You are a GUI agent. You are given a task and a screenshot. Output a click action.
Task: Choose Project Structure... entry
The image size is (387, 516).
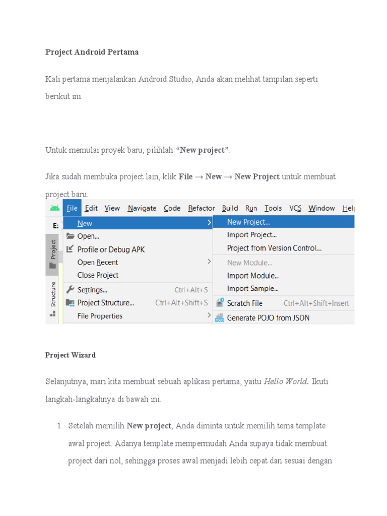click(x=138, y=302)
